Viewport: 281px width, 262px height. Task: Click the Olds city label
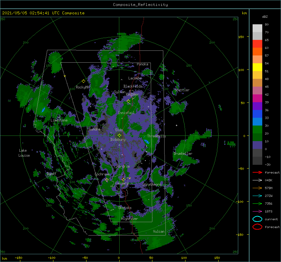tap(119, 130)
